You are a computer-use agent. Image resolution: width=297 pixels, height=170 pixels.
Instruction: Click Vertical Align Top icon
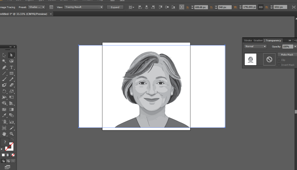click(x=160, y=7)
